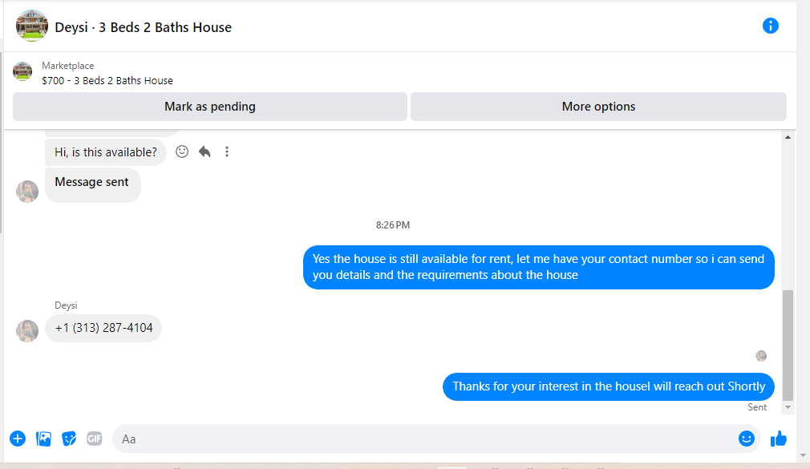Send a thumbs-up like
Viewport: 810px width, 469px height.
tap(778, 439)
